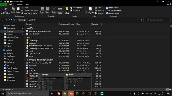Viewport: 172px width, 96px height.
Task: Select the Voice Chat 1.2.5 file
Action: 63,34
